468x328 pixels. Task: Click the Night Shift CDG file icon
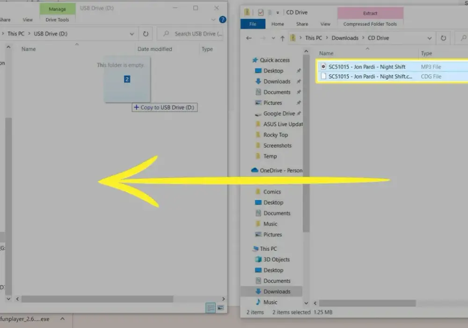323,76
